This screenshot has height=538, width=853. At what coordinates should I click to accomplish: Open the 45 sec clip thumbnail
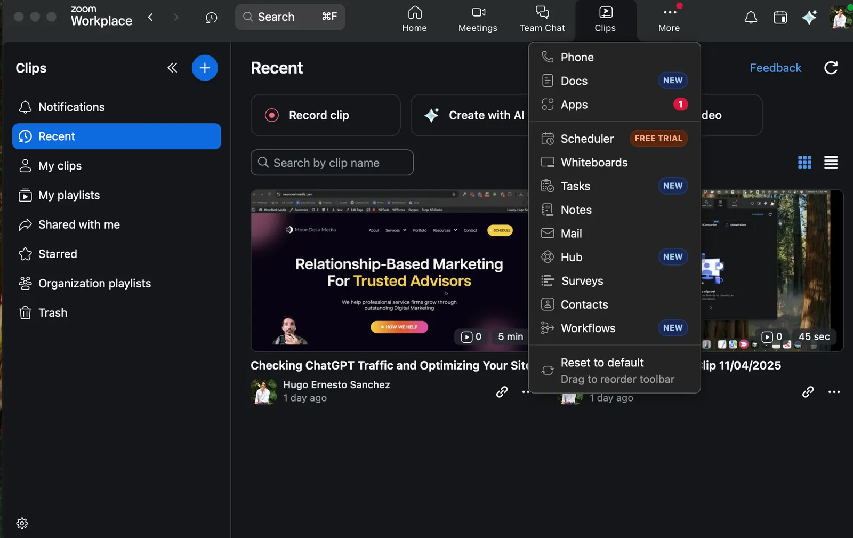click(772, 270)
